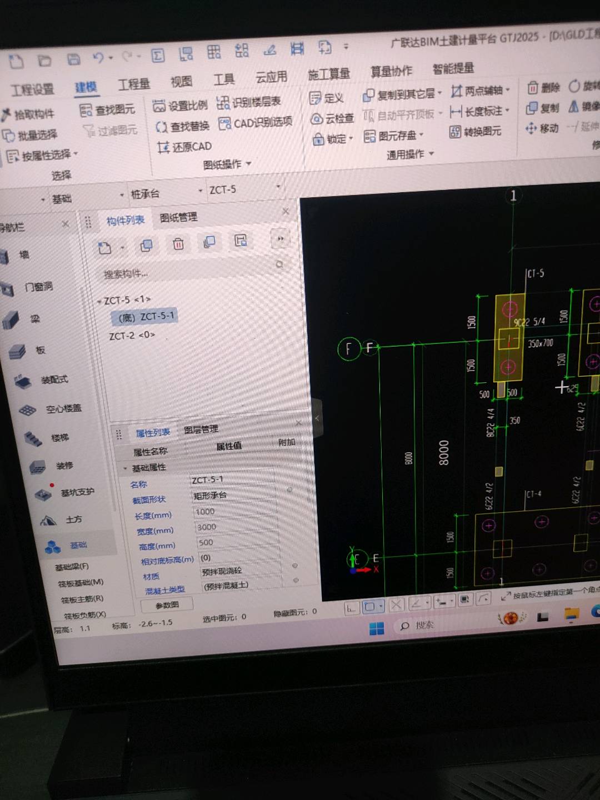The width and height of the screenshot is (600, 800).
Task: Select 空心楼盖 in navigation bar
Action: 50,409
